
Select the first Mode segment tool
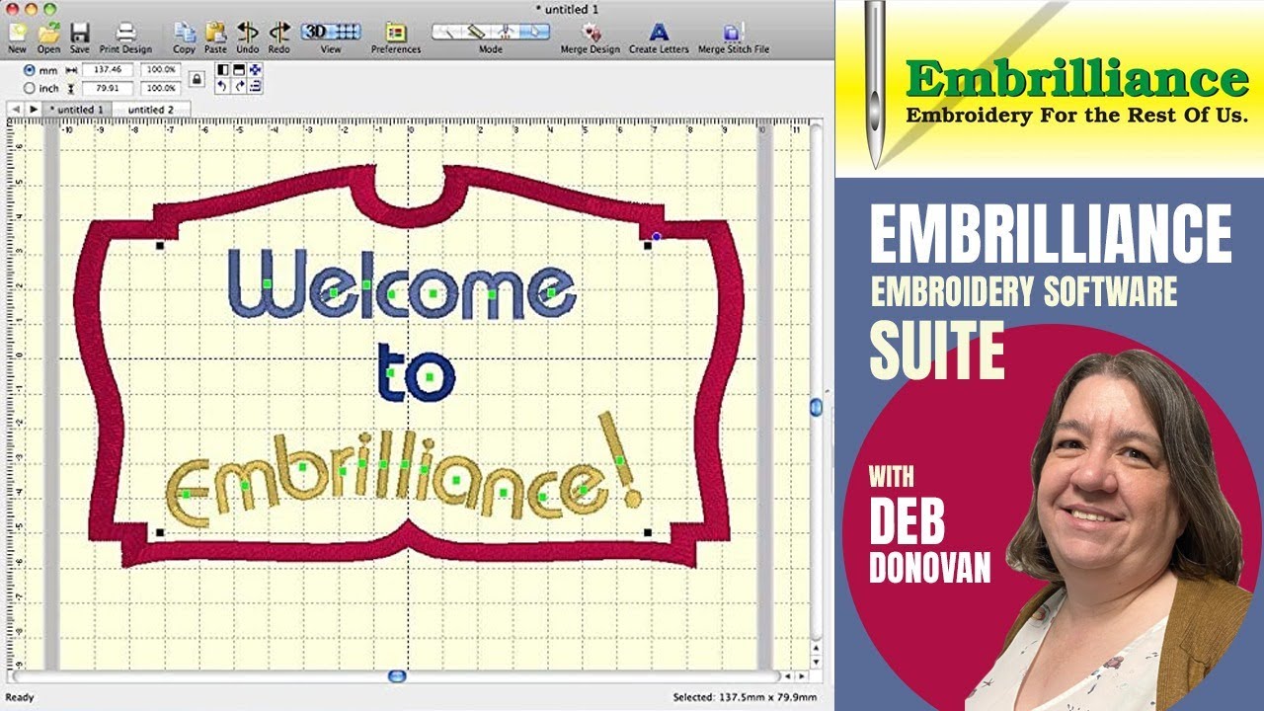(x=446, y=32)
